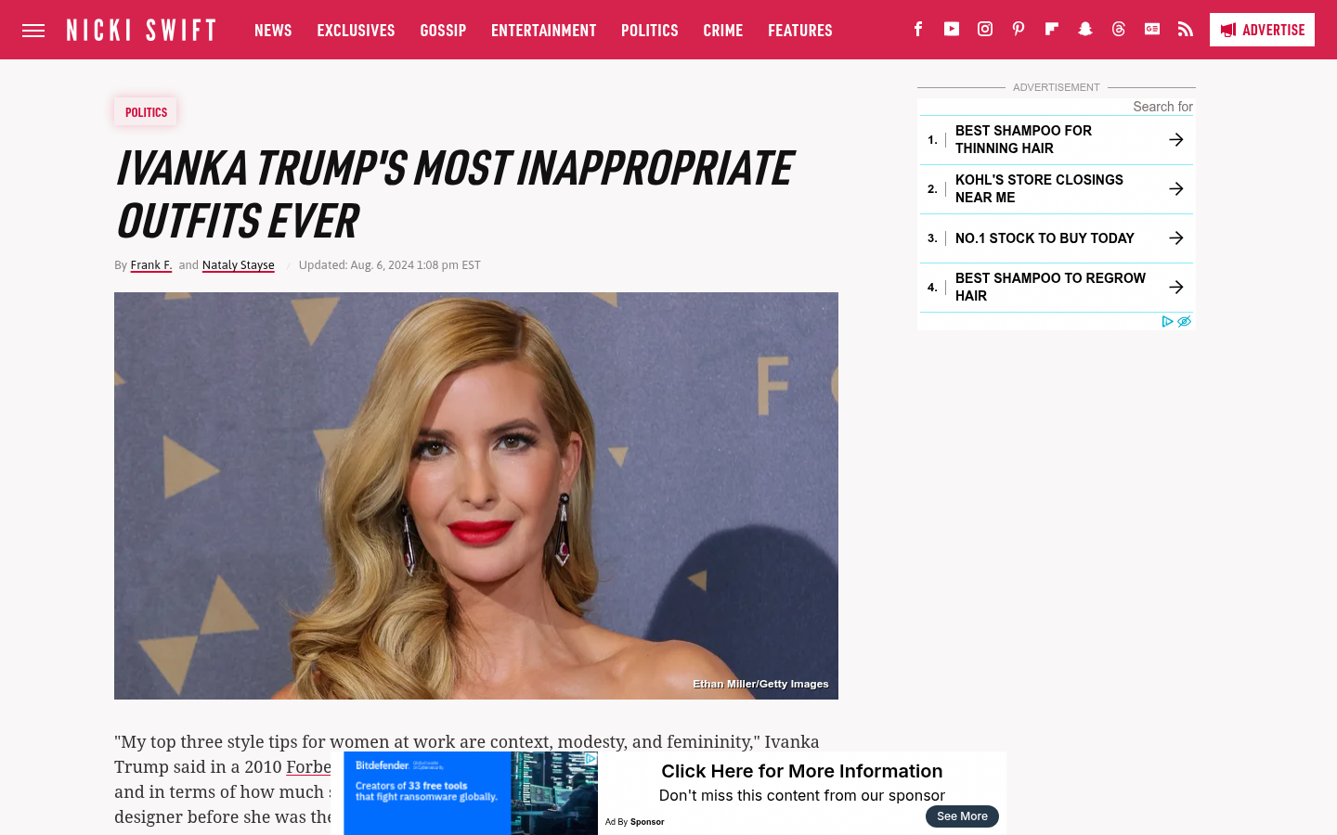Click the Ivanka Trump article hero image
Viewport: 1337px width, 835px height.
(476, 495)
